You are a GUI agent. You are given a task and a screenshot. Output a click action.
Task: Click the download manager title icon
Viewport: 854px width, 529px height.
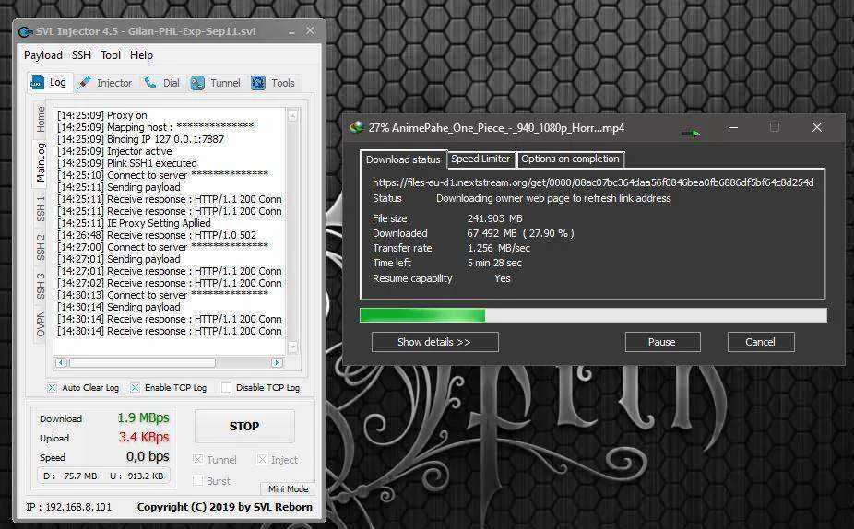(357, 127)
